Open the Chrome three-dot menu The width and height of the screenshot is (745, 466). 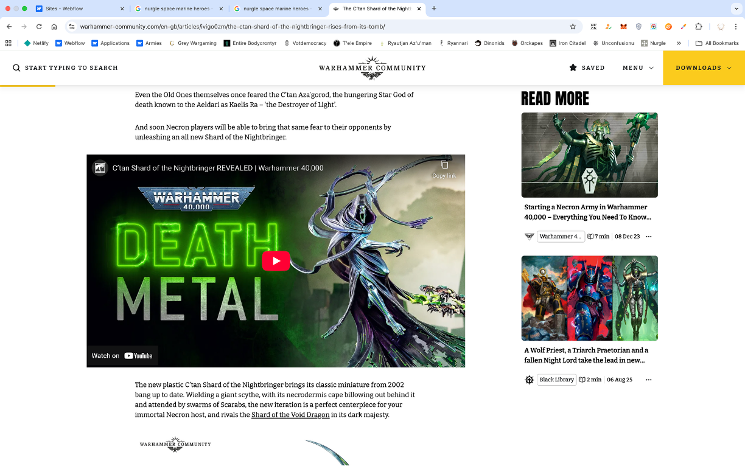pos(736,27)
